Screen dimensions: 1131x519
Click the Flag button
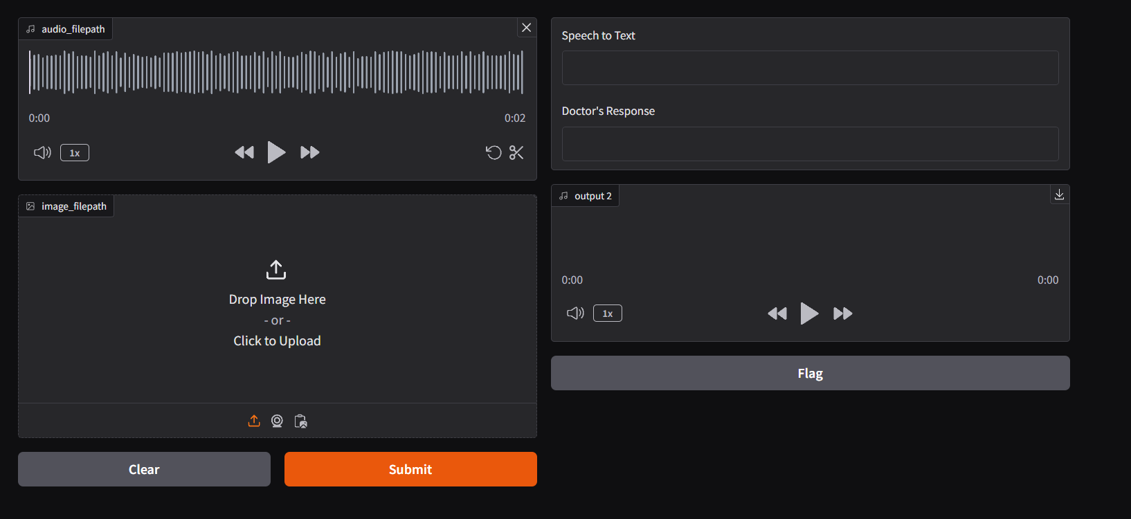pyautogui.click(x=810, y=373)
